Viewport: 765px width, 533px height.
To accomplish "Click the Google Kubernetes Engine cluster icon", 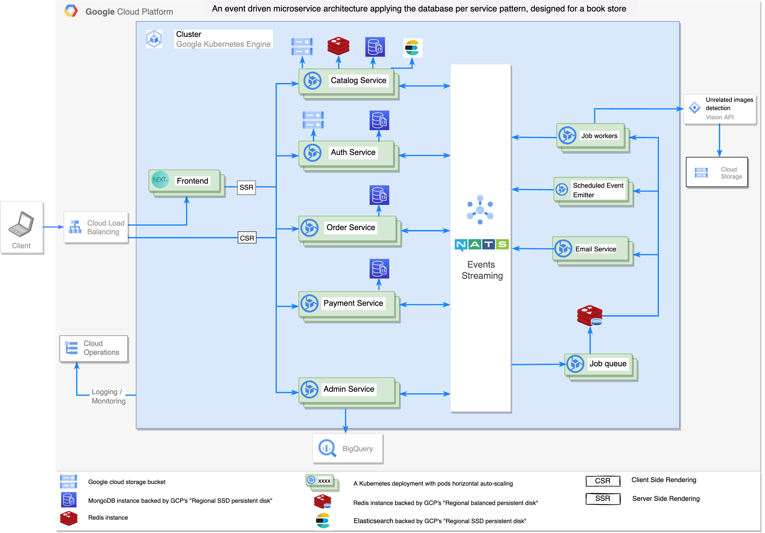I will 154,39.
